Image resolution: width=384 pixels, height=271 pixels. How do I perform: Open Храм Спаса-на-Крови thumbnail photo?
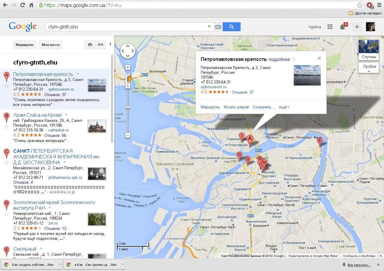[97, 126]
